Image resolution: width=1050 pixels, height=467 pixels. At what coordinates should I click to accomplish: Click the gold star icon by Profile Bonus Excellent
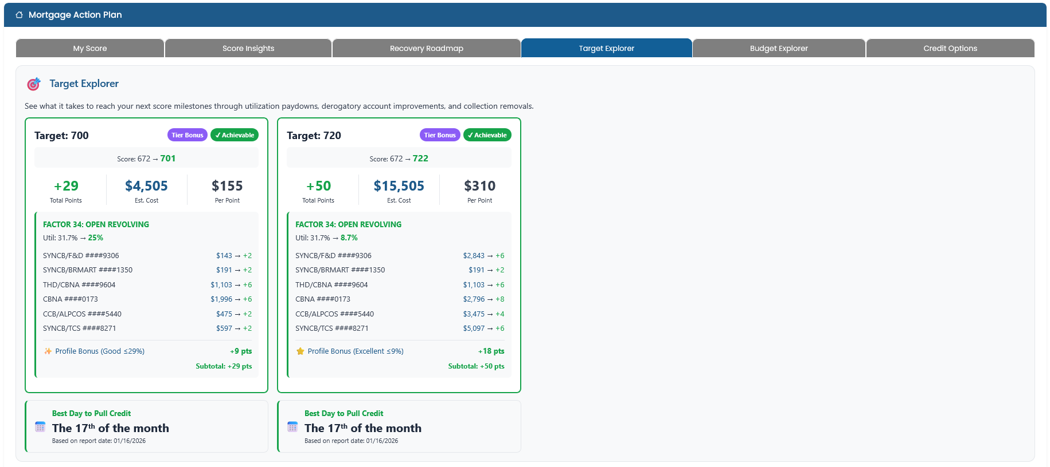(x=300, y=351)
